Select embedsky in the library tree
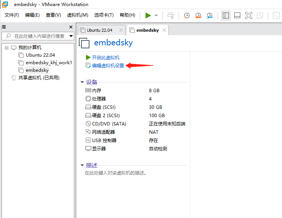 click(x=37, y=70)
